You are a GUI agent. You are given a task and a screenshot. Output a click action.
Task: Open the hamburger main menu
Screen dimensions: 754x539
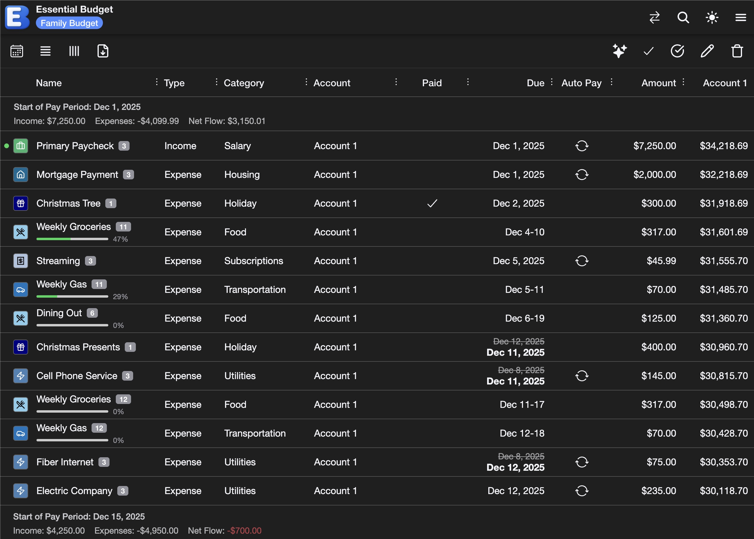(741, 17)
